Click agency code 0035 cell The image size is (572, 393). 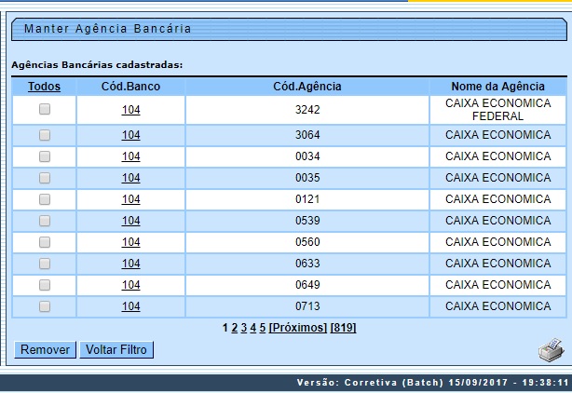[x=307, y=178]
